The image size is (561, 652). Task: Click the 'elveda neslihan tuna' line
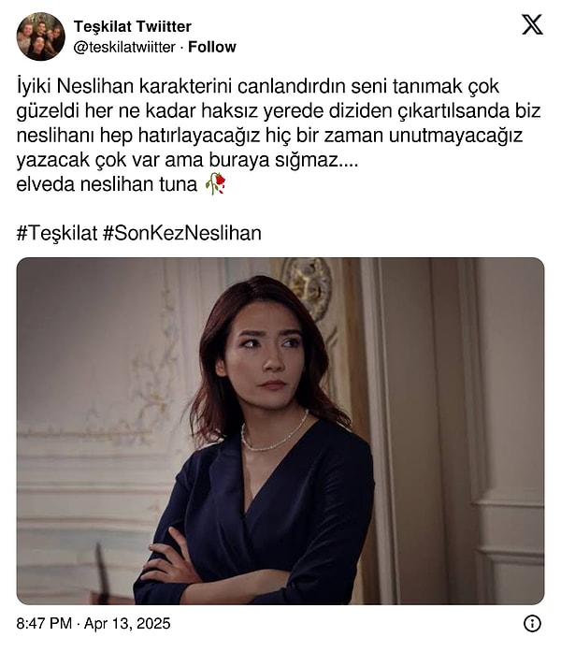click(x=107, y=184)
